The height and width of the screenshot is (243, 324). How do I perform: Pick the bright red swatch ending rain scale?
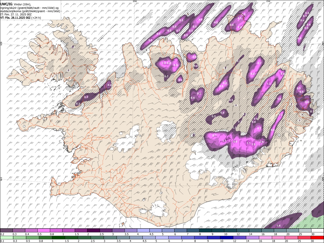coord(317,238)
